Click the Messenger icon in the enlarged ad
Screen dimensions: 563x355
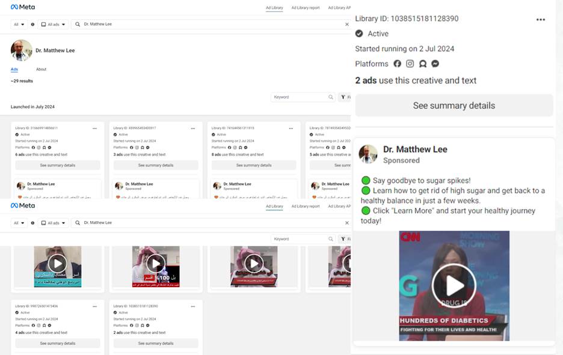pos(435,64)
